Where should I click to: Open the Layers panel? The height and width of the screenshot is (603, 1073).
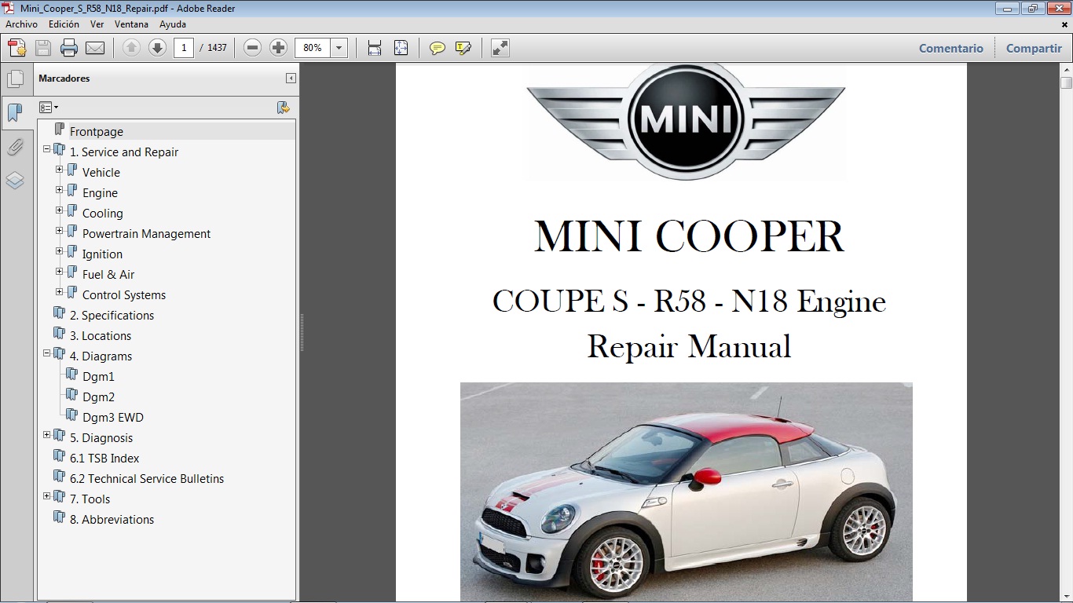[16, 181]
